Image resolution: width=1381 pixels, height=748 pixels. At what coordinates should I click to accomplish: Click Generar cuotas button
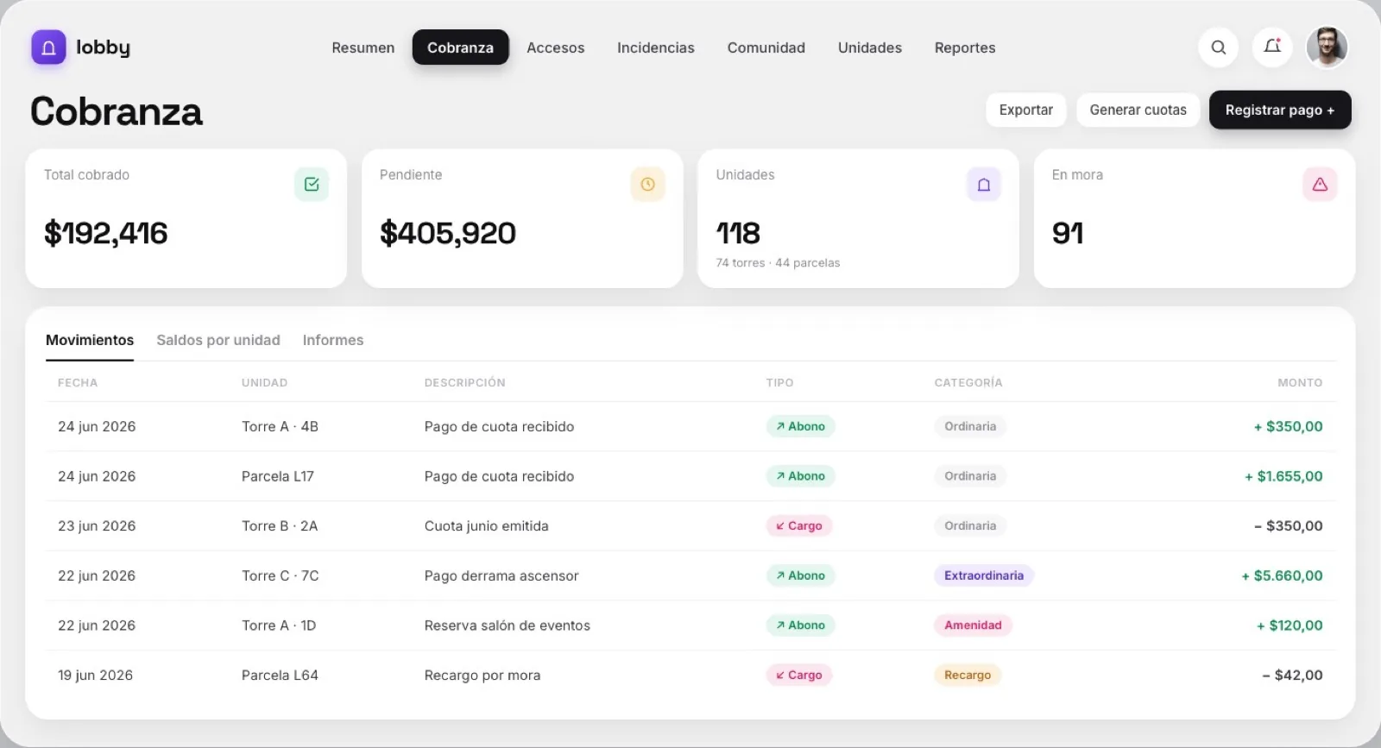[x=1138, y=110]
